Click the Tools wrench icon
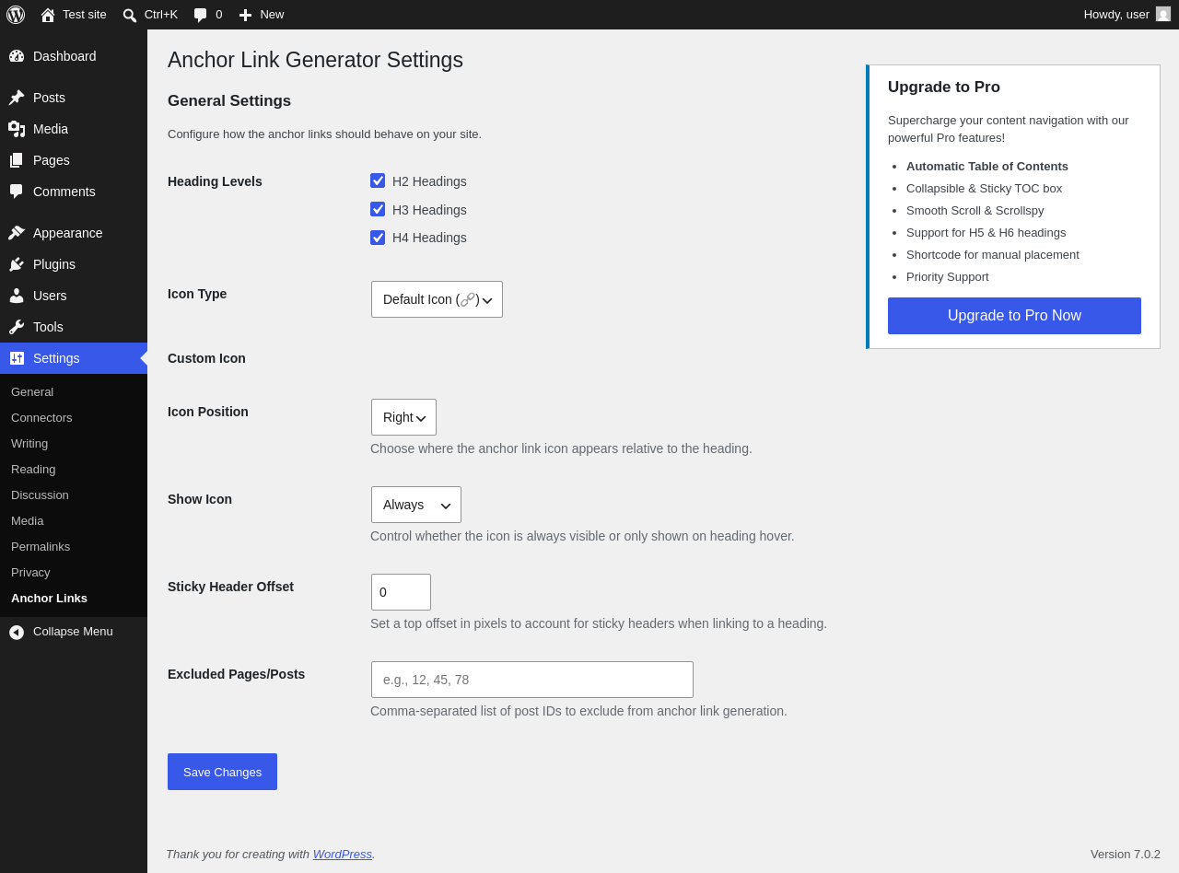 click(17, 327)
